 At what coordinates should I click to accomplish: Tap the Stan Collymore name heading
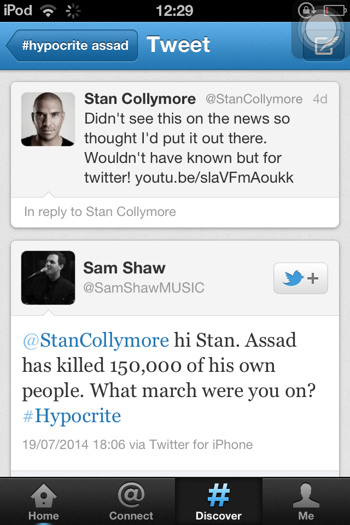point(140,99)
